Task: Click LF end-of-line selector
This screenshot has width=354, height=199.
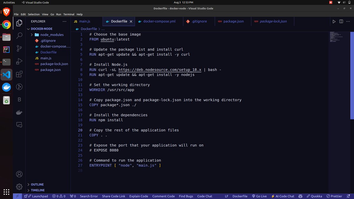Action: coord(227,196)
